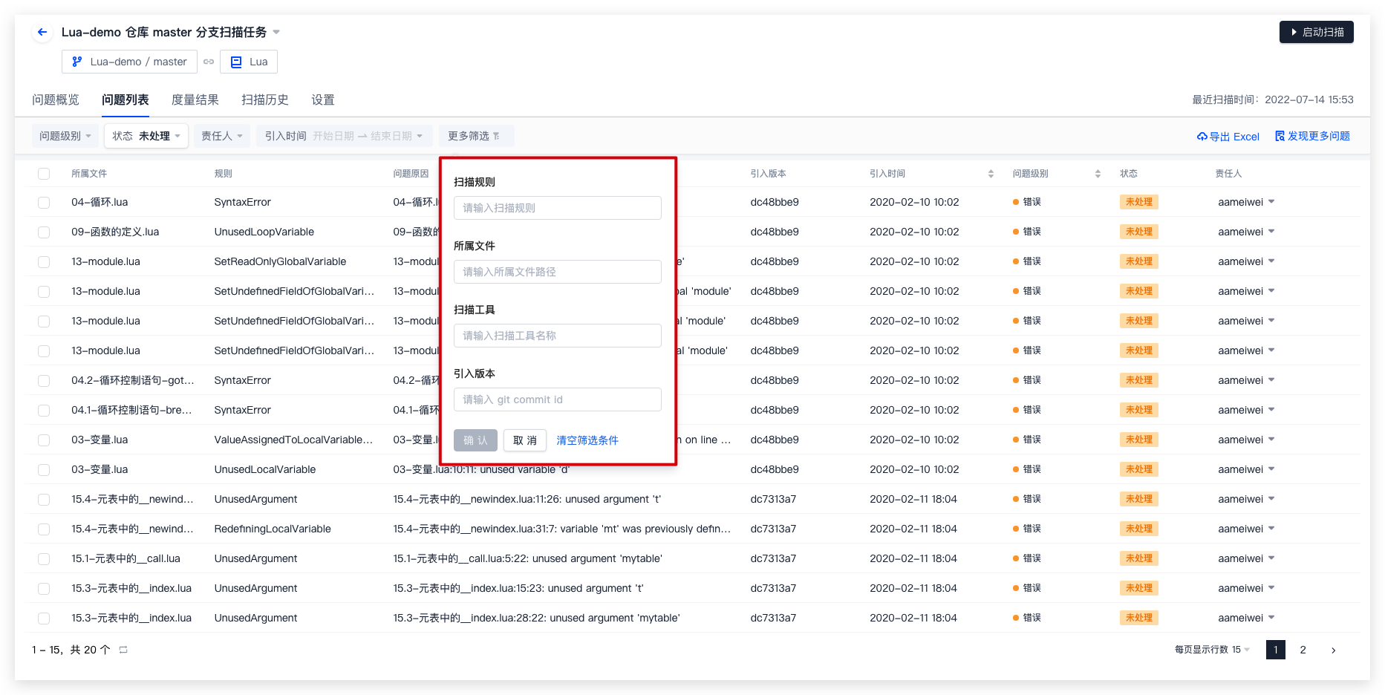
Task: Check the row for 04-循环.lua
Action: point(44,202)
